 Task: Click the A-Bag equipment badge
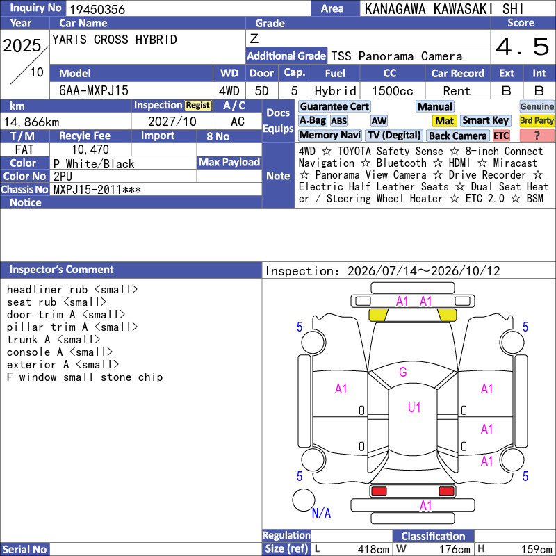312,120
